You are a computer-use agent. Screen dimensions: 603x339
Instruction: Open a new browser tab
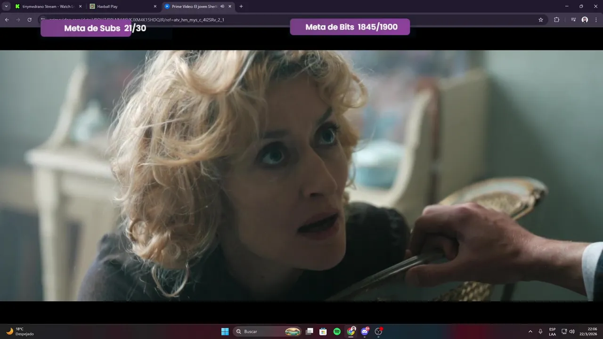pos(241,7)
